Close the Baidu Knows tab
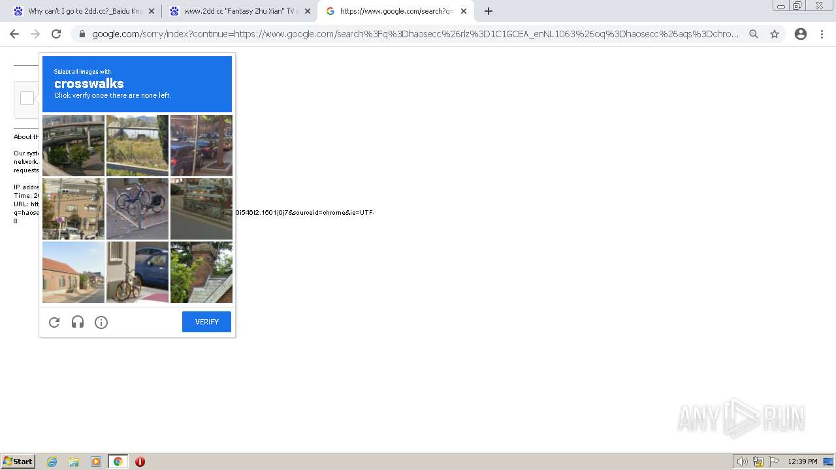Image resolution: width=836 pixels, height=470 pixels. [x=152, y=11]
